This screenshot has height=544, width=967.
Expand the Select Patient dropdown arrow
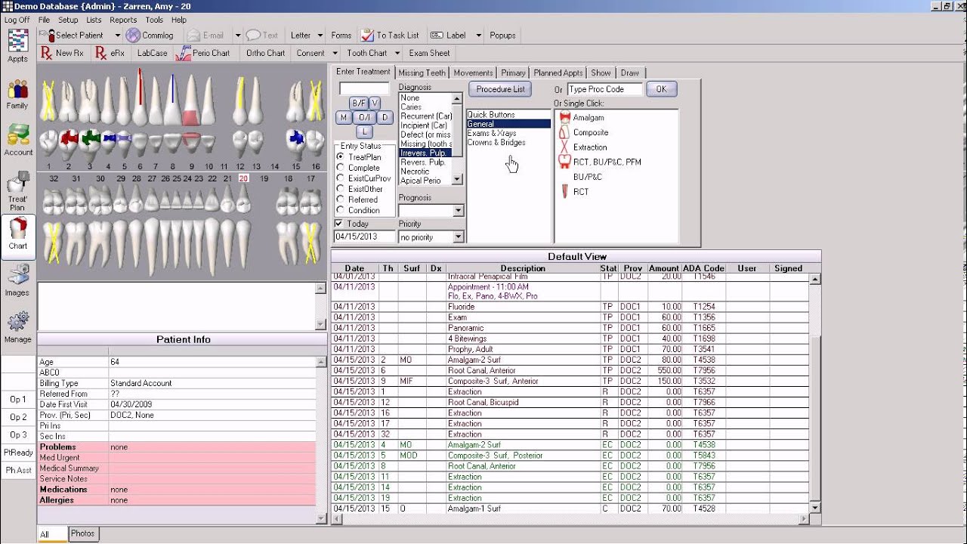pyautogui.click(x=117, y=36)
